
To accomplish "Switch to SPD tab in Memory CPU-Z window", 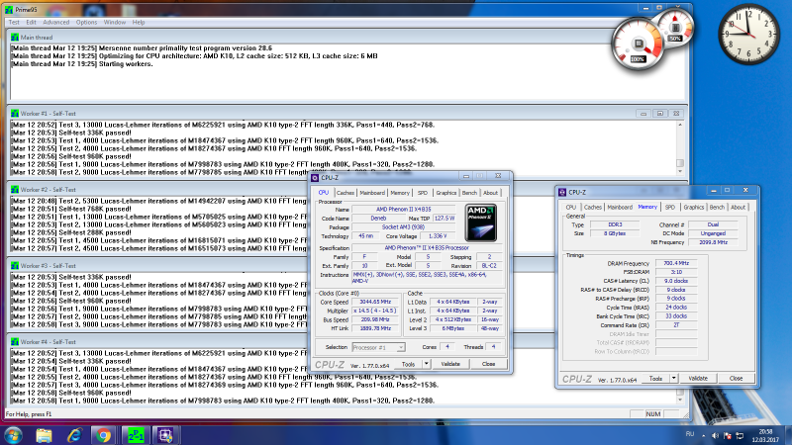I will tap(669, 207).
